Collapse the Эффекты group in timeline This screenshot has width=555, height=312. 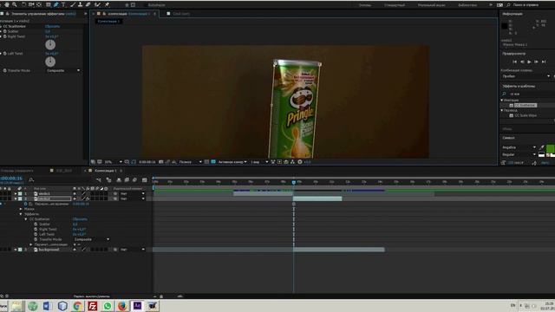tap(21, 214)
